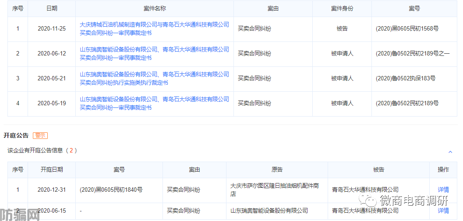Select plaintiff 大庆市萨尔图区隆日抽油烟机配件商店
The width and height of the screenshot is (463, 221).
(275, 190)
